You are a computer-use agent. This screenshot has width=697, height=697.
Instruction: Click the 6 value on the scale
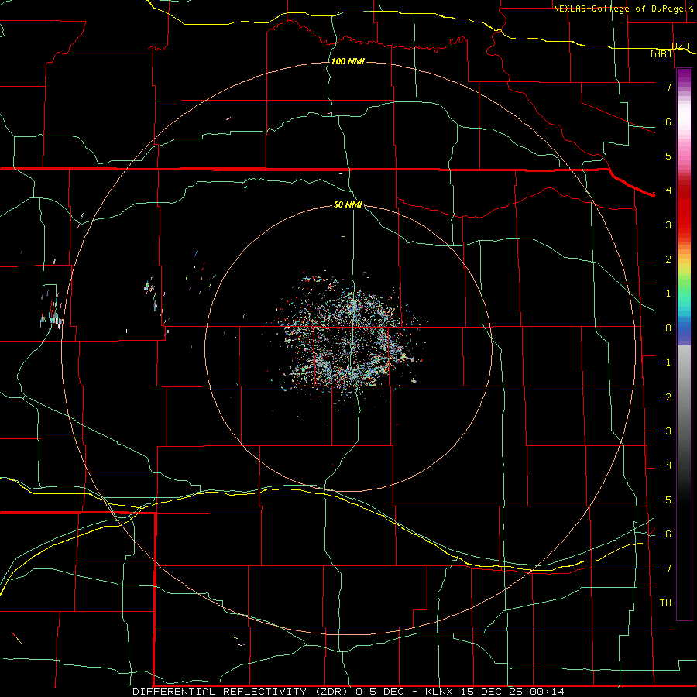[x=668, y=122]
